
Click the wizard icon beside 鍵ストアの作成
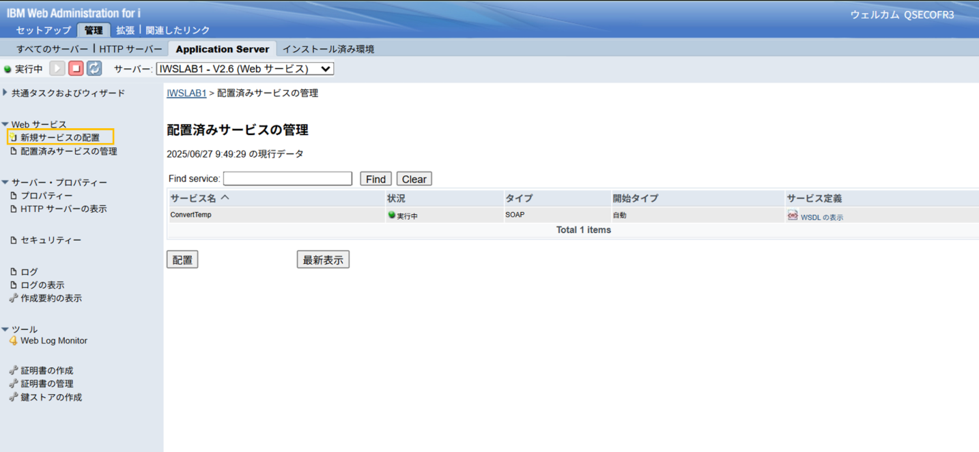coord(14,397)
